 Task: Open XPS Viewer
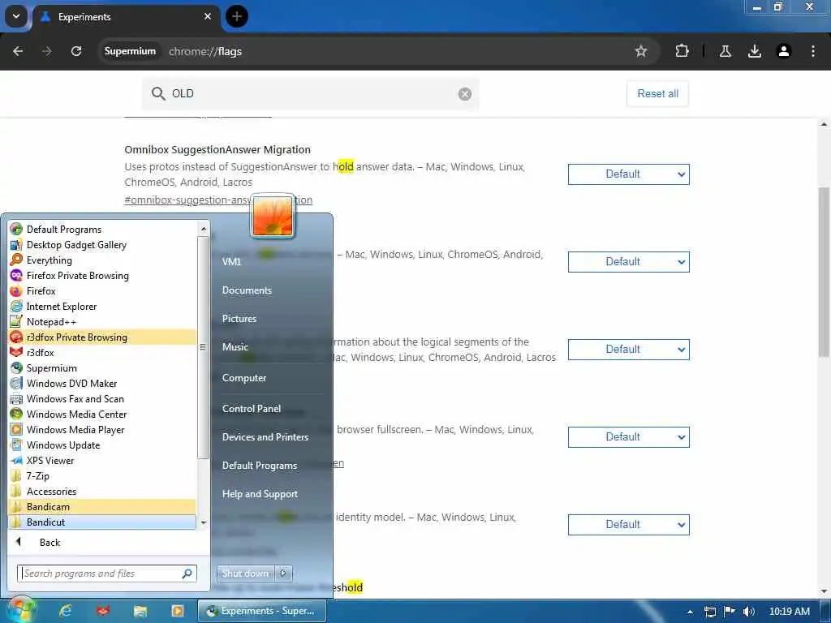click(103, 461)
